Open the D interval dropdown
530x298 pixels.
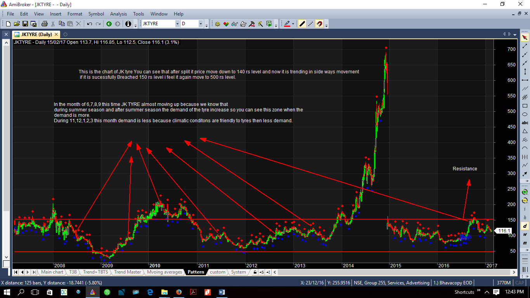click(x=201, y=24)
